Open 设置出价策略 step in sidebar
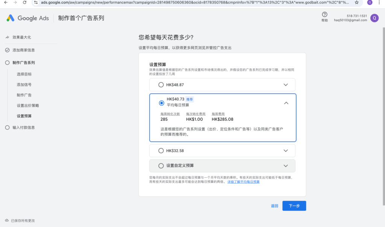This screenshot has height=227, width=385. tap(28, 105)
